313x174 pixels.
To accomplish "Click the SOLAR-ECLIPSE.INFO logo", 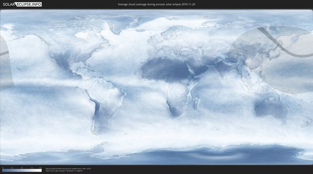I will (21, 4).
